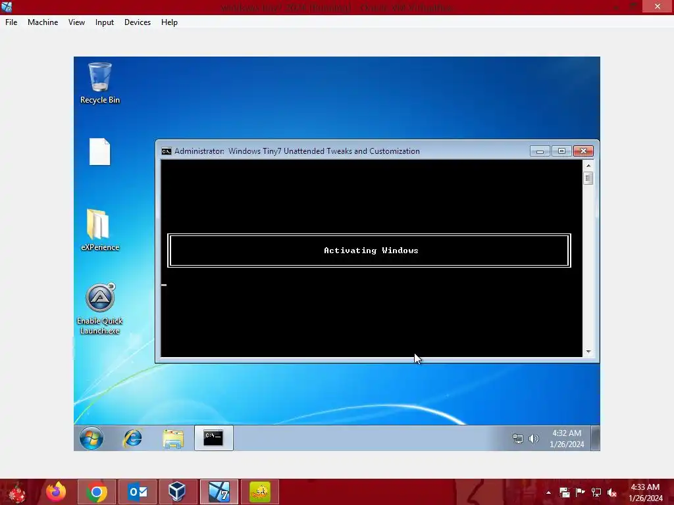674x505 pixels.
Task: Open the Help menu
Action: point(169,22)
